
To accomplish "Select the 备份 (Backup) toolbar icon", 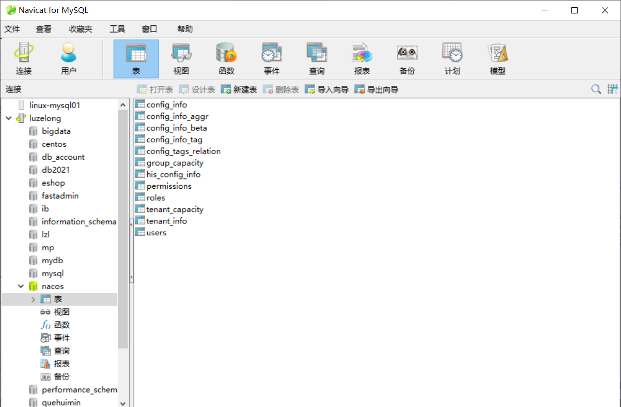I will click(407, 59).
